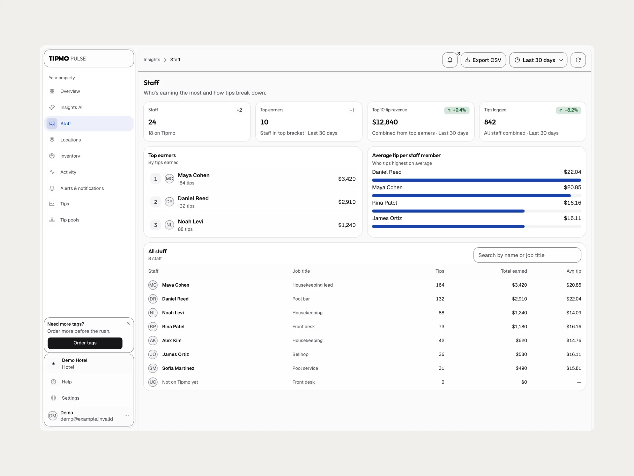Click the Locations pin icon
The height and width of the screenshot is (476, 634).
pos(52,140)
